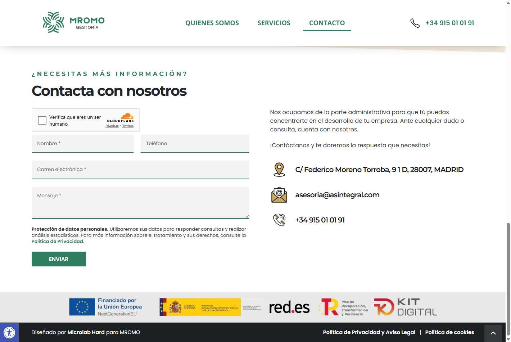Click the MROMO Gestoría logo
511x342 pixels.
tap(73, 22)
